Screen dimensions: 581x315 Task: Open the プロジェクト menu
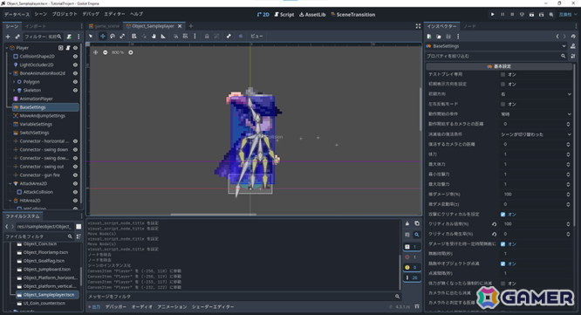point(65,14)
